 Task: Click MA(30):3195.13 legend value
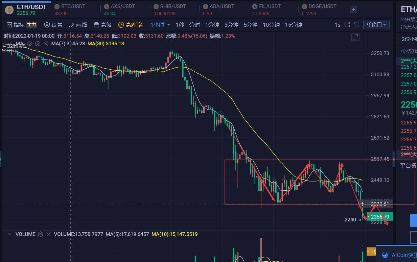(106, 44)
